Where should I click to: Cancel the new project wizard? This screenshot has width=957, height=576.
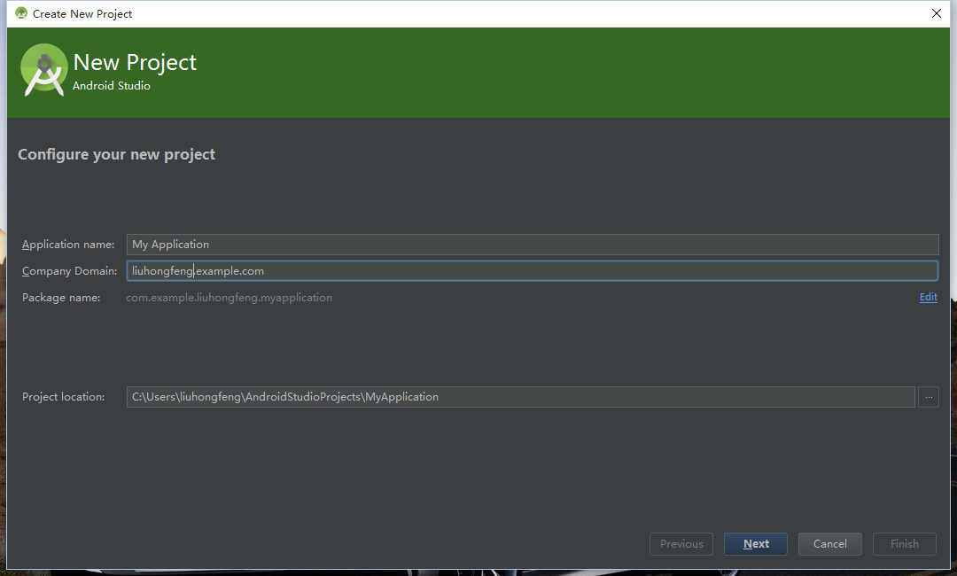click(830, 544)
